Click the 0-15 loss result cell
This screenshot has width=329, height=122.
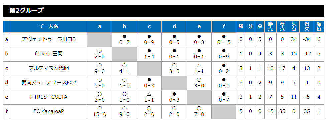click(x=224, y=40)
